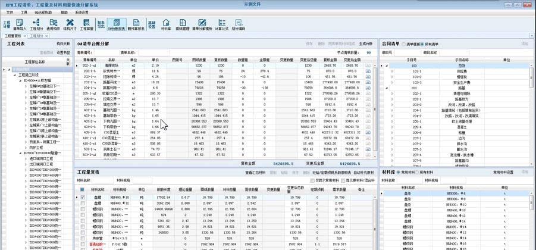The image size is (536, 250).
Task: Click drawing icon in row 403-1-a
Action: click(368, 110)
